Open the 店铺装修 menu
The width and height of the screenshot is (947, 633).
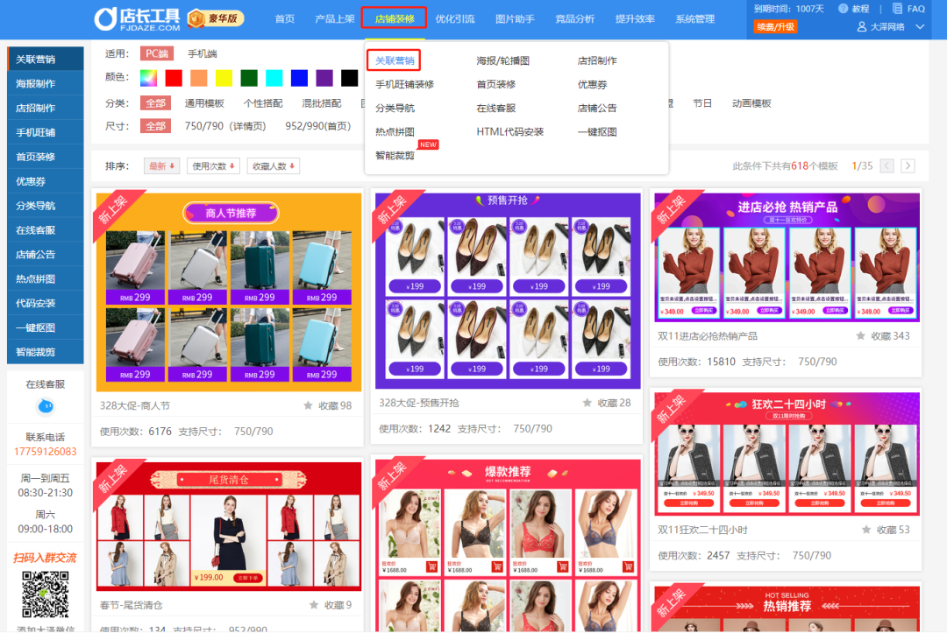coord(395,18)
